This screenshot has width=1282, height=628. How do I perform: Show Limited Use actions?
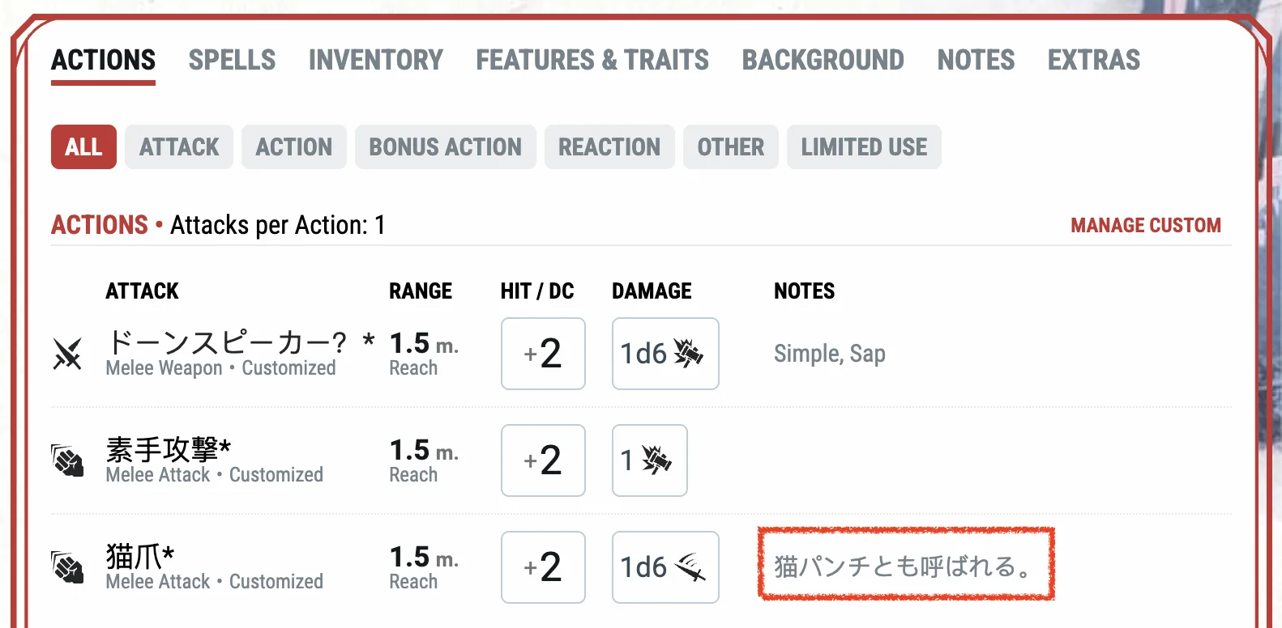864,147
